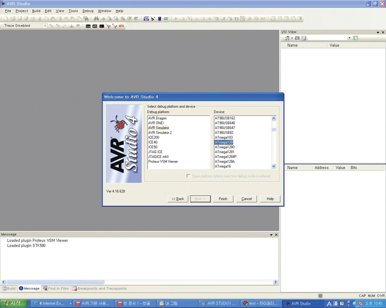386x308 pixels.
Task: Click the Show Next Statement arrow icon
Action: [x=209, y=18]
